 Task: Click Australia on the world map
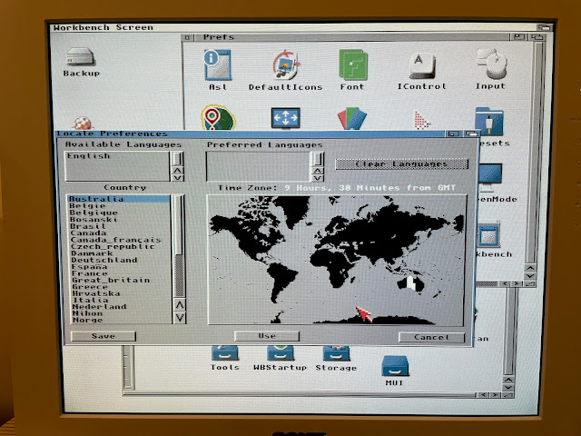[410, 282]
